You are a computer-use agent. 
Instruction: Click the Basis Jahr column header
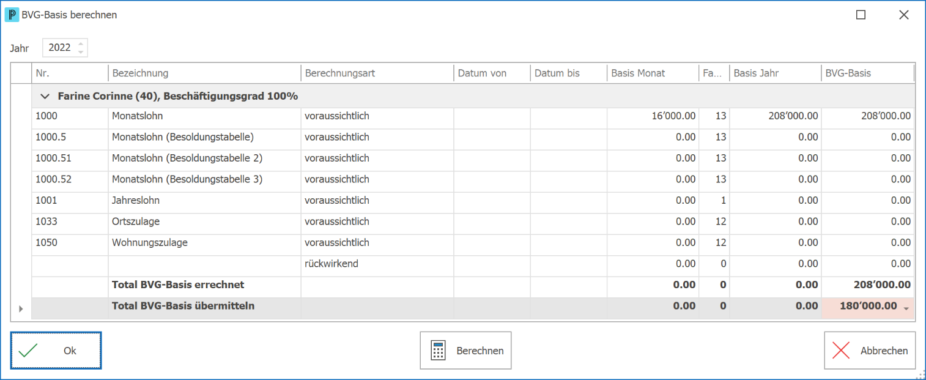[x=776, y=73]
